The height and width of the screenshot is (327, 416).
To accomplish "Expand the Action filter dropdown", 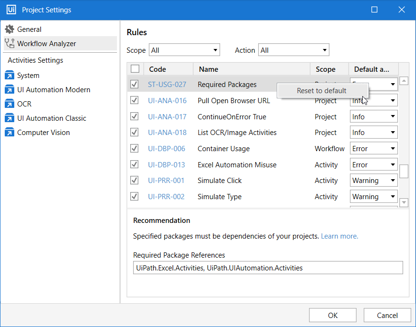I will pyautogui.click(x=294, y=50).
